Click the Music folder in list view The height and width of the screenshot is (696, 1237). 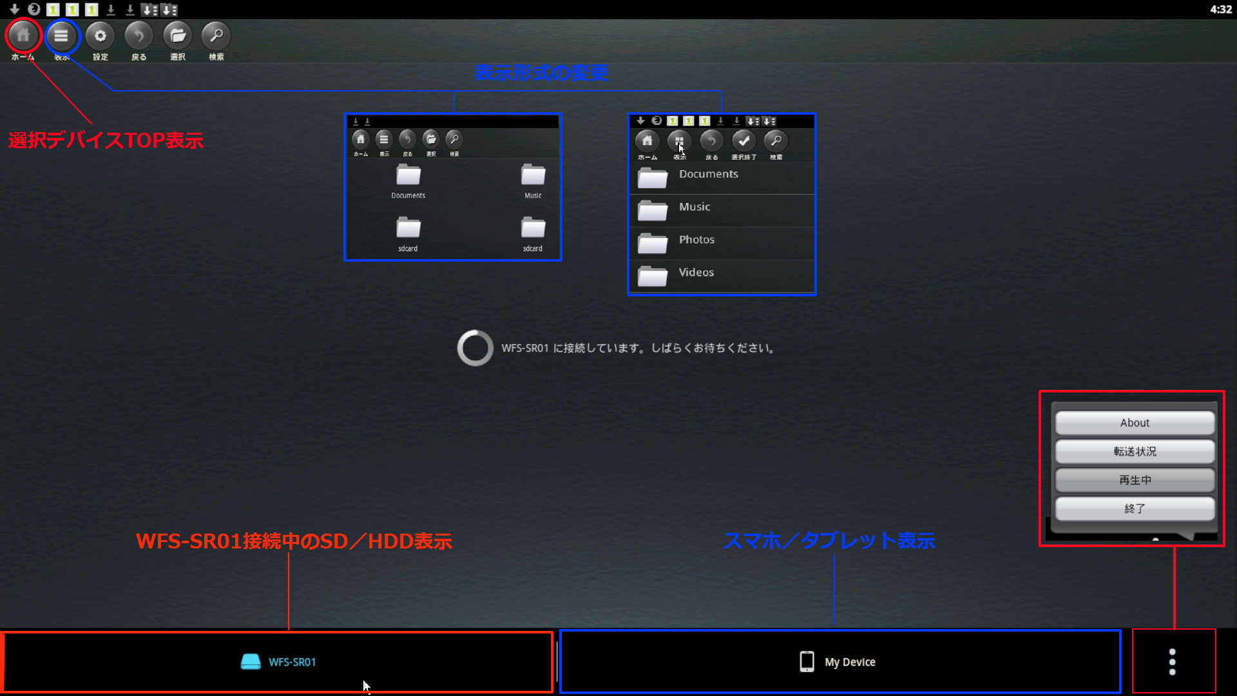(x=695, y=208)
